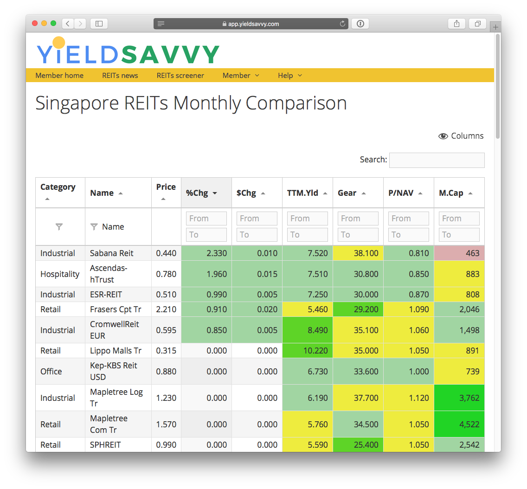The height and width of the screenshot is (489, 527).
Task: Click the Search input field
Action: click(x=437, y=160)
